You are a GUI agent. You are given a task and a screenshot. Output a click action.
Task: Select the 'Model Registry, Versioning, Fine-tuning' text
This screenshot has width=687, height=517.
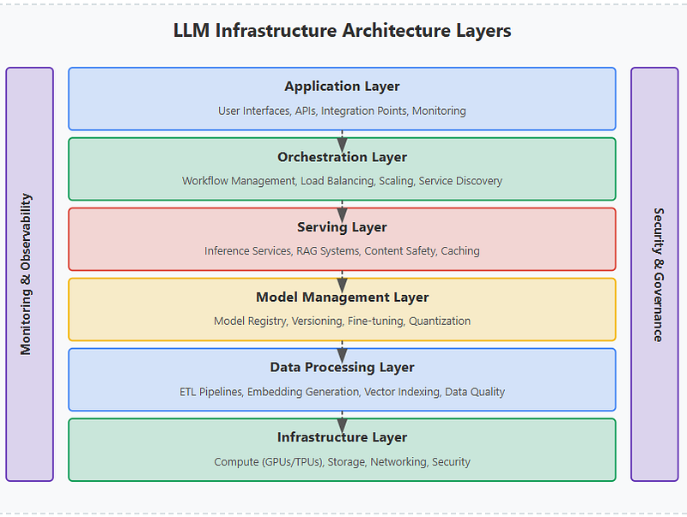click(342, 321)
